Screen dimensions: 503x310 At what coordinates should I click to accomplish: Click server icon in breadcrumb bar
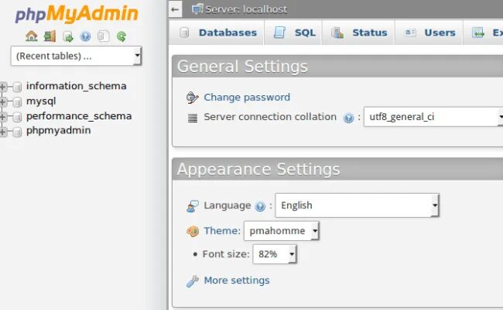[197, 9]
